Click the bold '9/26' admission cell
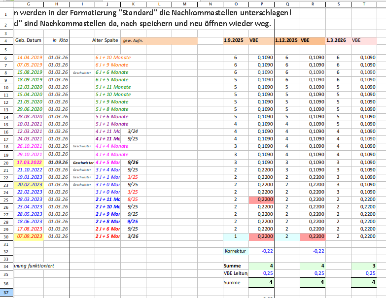Image resolution: width=386 pixels, height=298 pixels. coord(133,163)
